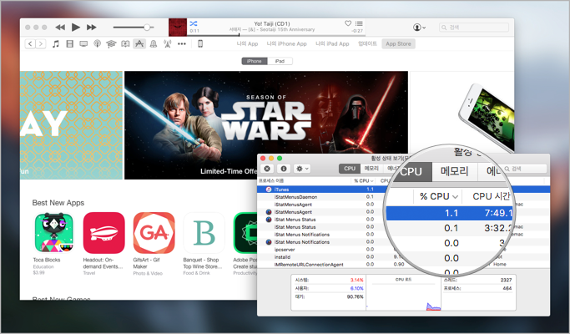Click the iTunes search field
Viewport: 570px width, 334px height.
coord(474,28)
